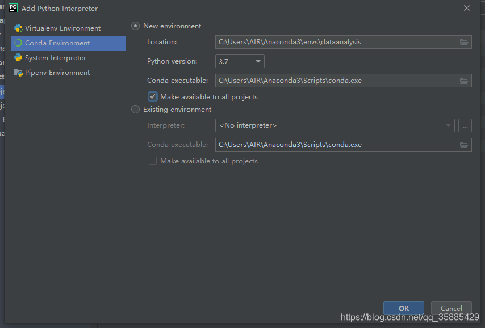The width and height of the screenshot is (485, 328).
Task: Click the Python version: label
Action: 172,61
